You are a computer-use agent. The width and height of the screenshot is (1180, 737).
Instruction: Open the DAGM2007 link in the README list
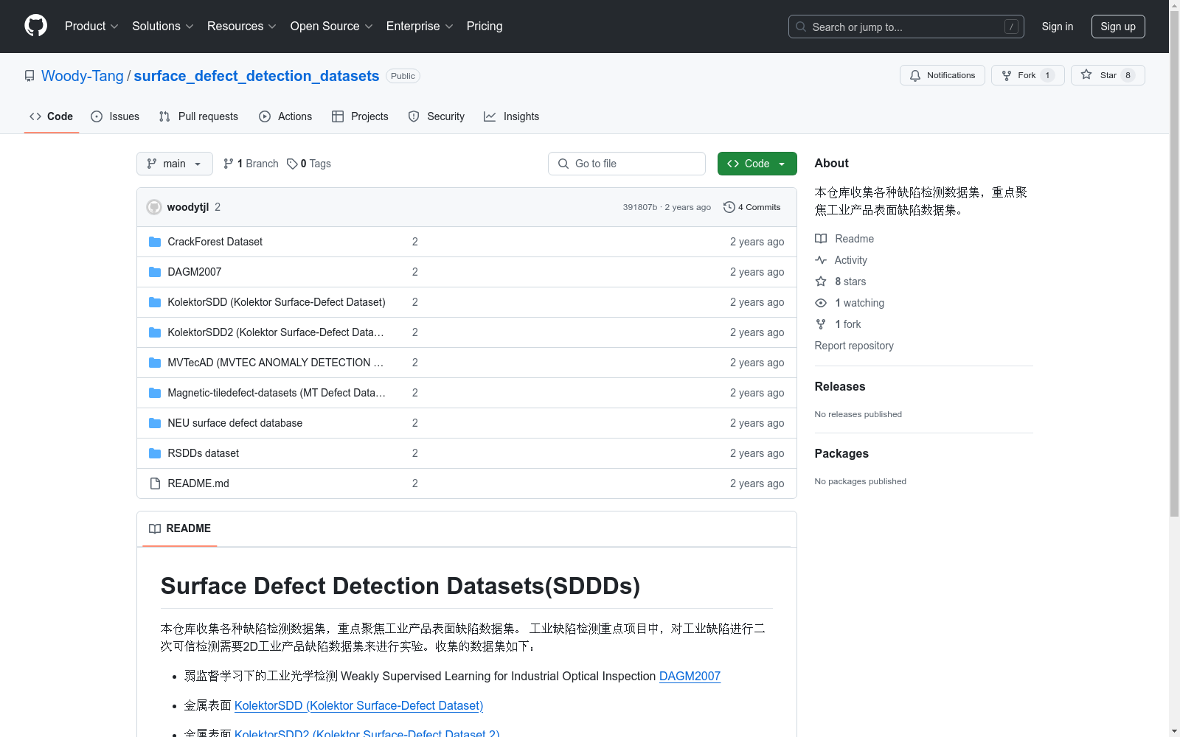tap(690, 676)
